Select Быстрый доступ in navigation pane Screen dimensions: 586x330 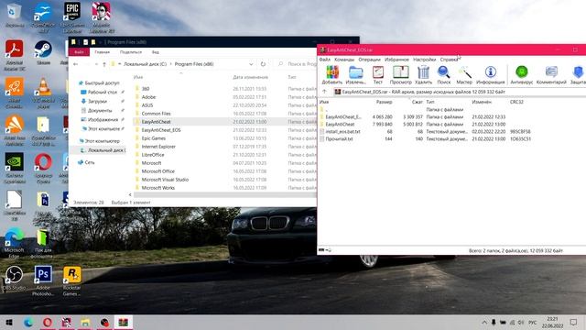point(100,83)
